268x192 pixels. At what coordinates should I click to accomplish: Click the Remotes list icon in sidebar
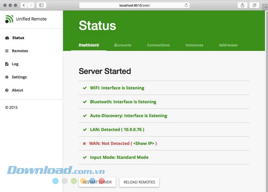point(7,51)
